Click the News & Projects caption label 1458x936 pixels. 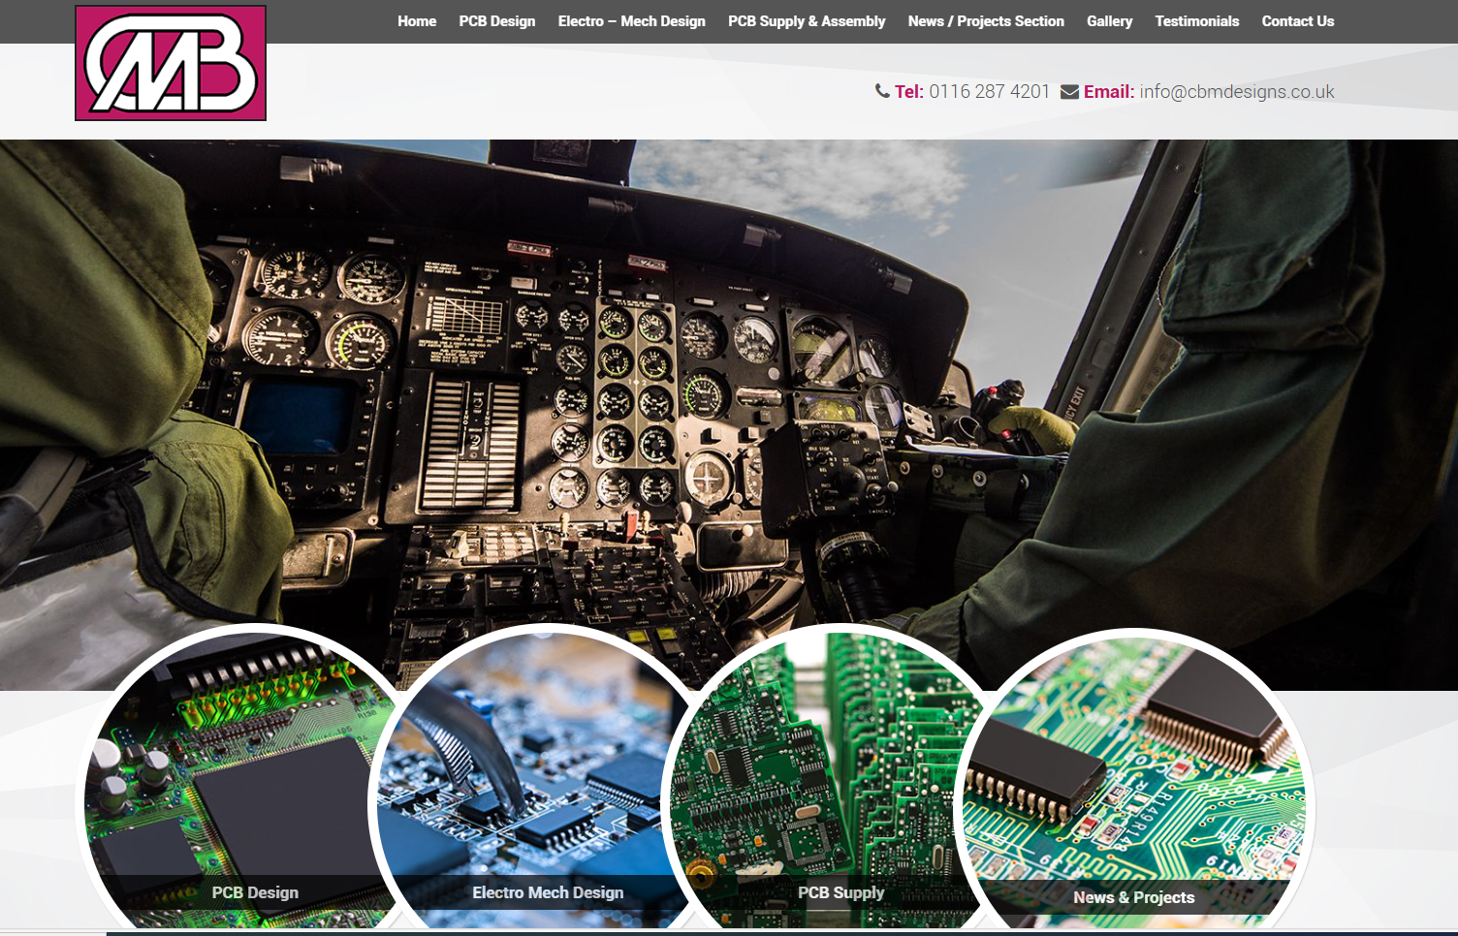click(1134, 897)
